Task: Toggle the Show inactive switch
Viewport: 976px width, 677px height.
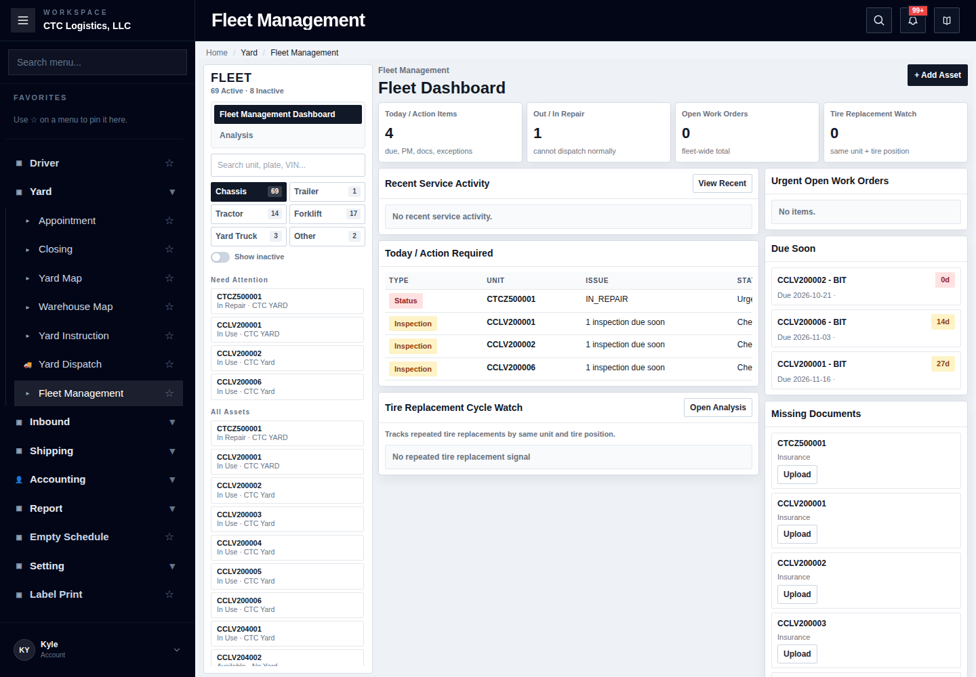Action: 220,257
